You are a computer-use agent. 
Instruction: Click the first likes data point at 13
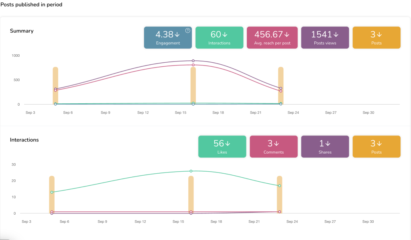pos(52,192)
